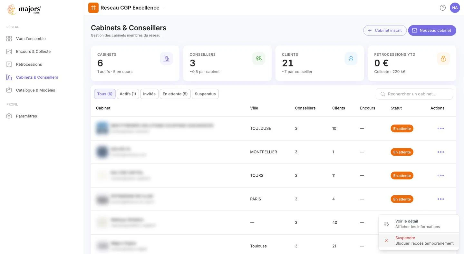Choose Voir le détail in context menu

coord(419,224)
